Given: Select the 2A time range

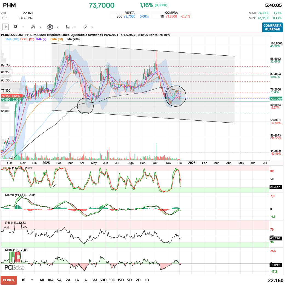Looking at the screenshot, I should click(68, 280).
